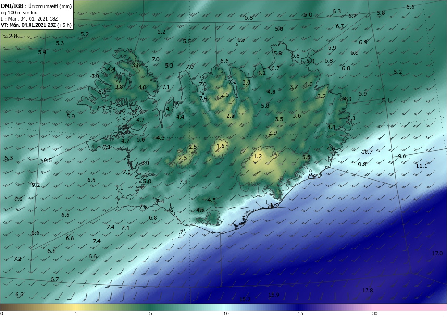Click the "og 100 m vindur." subtitle line

pyautogui.click(x=19, y=13)
